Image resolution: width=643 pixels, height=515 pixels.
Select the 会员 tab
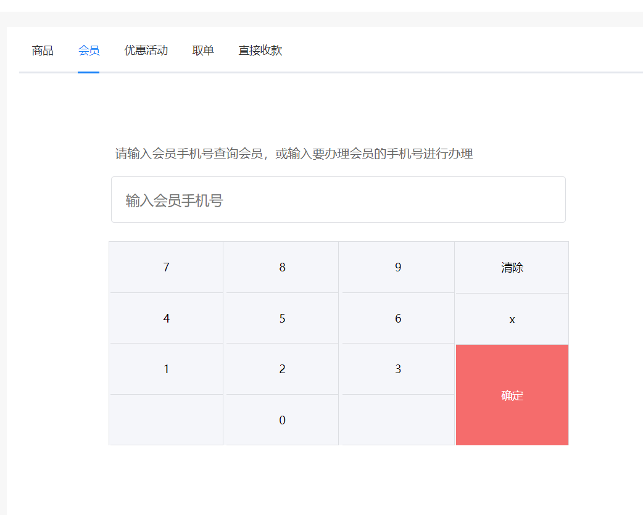pos(89,51)
